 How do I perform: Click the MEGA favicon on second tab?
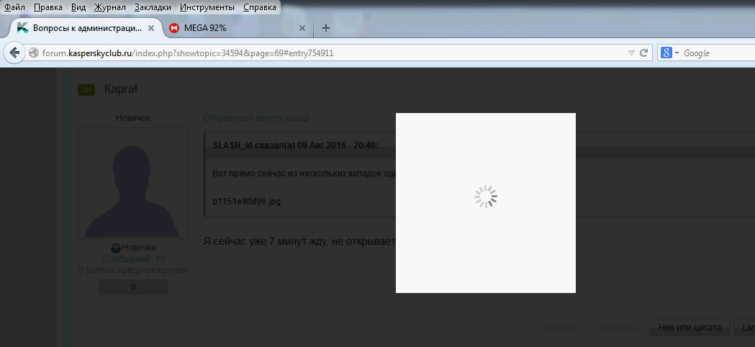coord(174,28)
